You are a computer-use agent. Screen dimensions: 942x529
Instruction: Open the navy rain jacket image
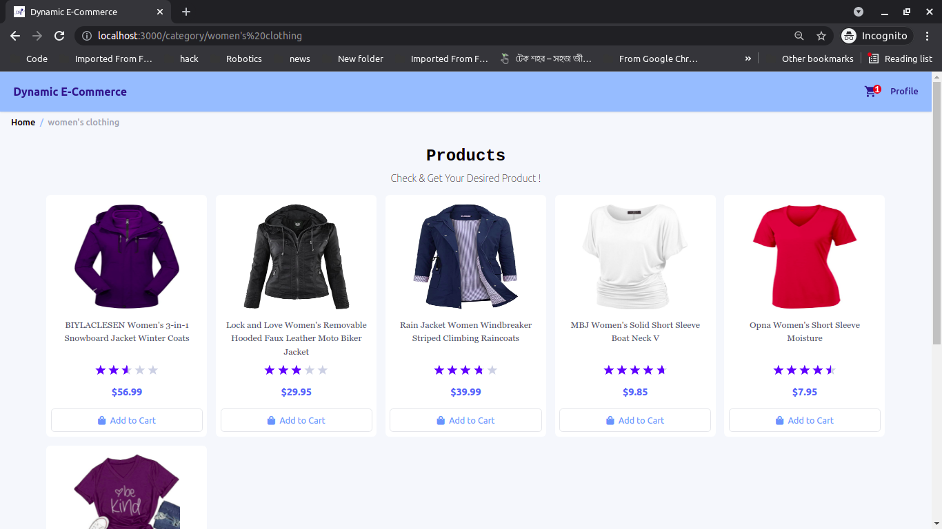[465, 256]
